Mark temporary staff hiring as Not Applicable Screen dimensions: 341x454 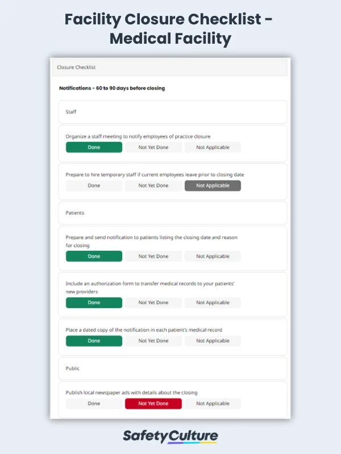[x=213, y=186]
